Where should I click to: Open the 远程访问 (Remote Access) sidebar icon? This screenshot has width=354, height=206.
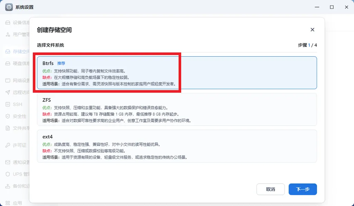point(8,93)
